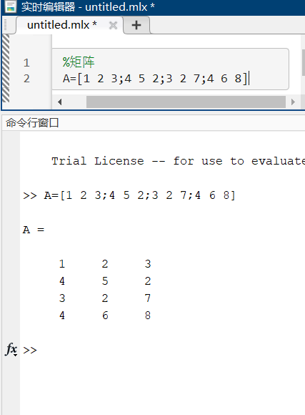Click line number 1 in the editor gutter
This screenshot has width=305, height=415.
coord(26,63)
